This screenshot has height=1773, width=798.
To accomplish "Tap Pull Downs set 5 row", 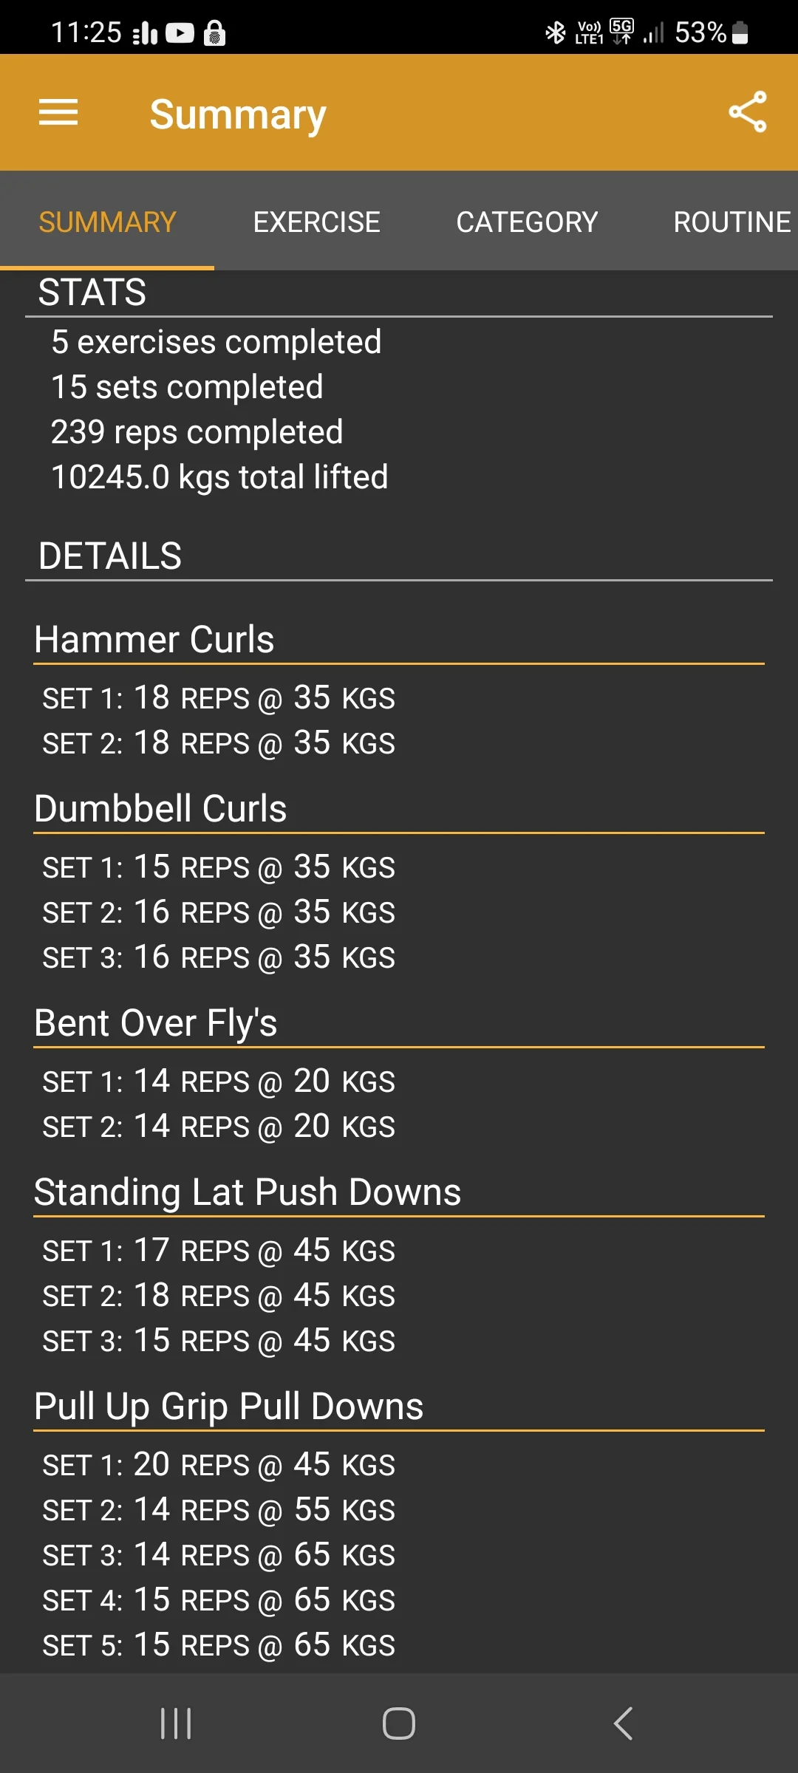I will tap(219, 1645).
